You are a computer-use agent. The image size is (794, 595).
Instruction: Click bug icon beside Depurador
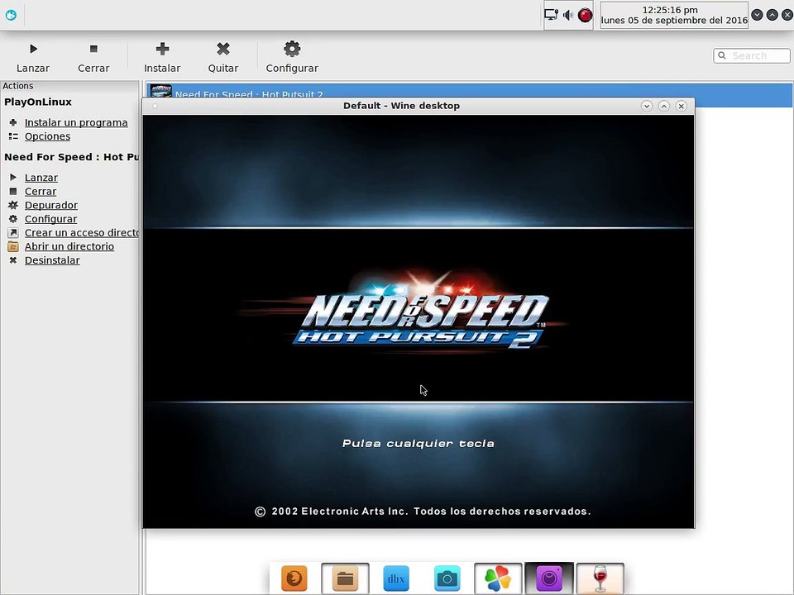tap(13, 205)
